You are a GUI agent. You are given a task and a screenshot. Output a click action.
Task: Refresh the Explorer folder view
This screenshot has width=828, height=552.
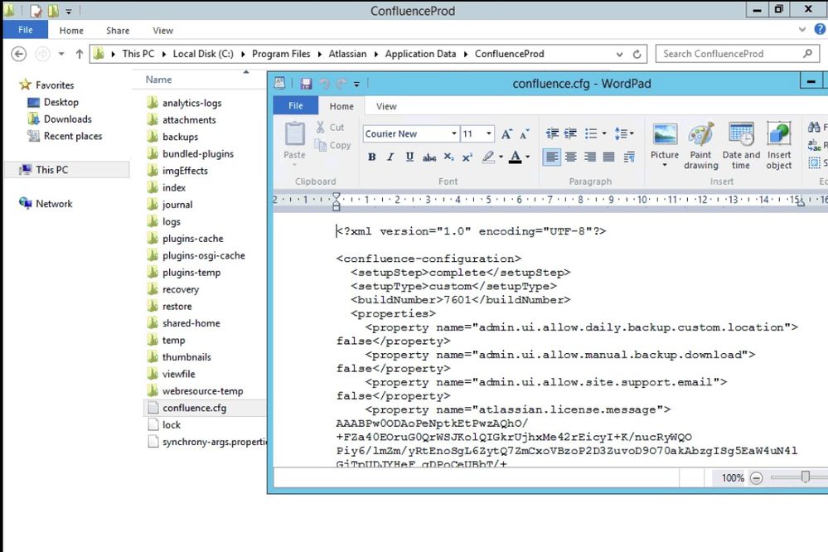(x=637, y=54)
